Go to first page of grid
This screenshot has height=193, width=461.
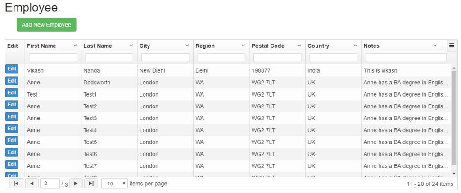pyautogui.click(x=16, y=184)
